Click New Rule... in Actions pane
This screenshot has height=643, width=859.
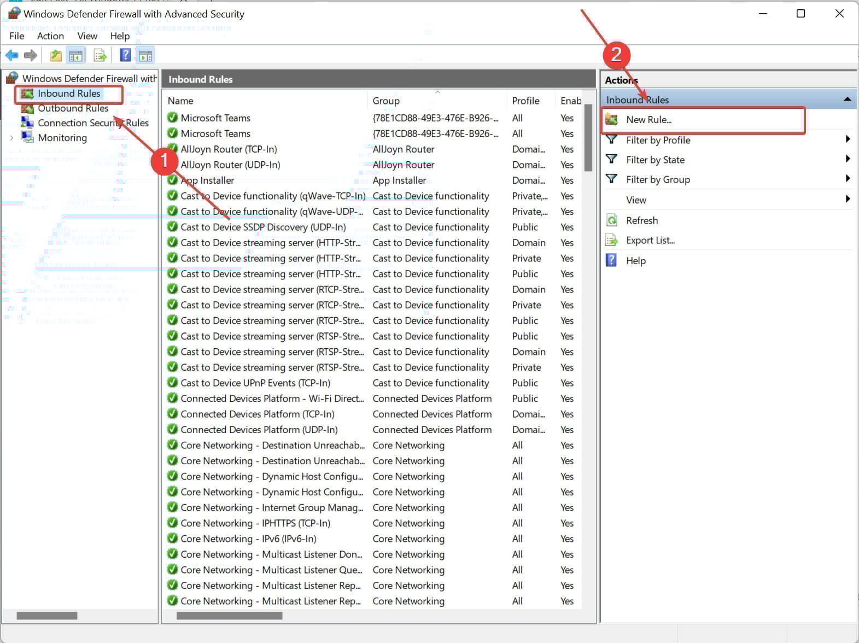[648, 120]
